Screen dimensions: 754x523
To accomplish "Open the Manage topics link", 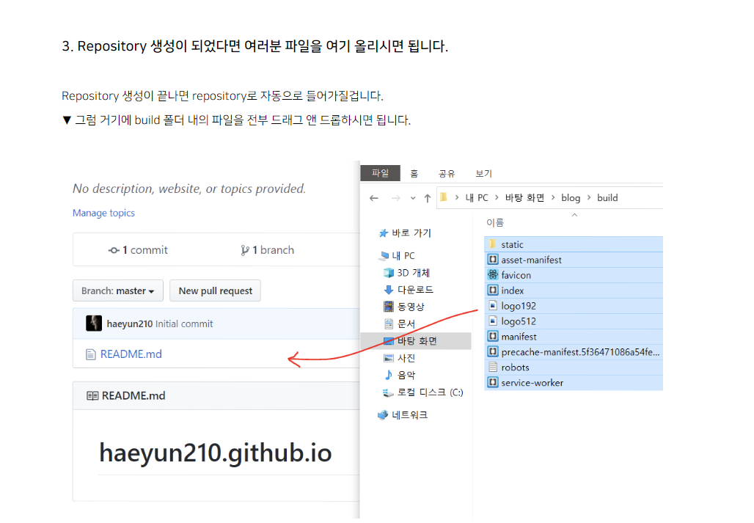I will coord(103,213).
